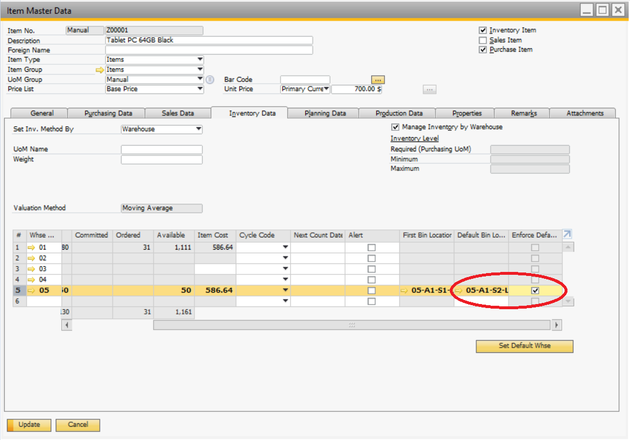Image resolution: width=630 pixels, height=440 pixels.
Task: Switch to Production Data tab
Action: point(399,114)
